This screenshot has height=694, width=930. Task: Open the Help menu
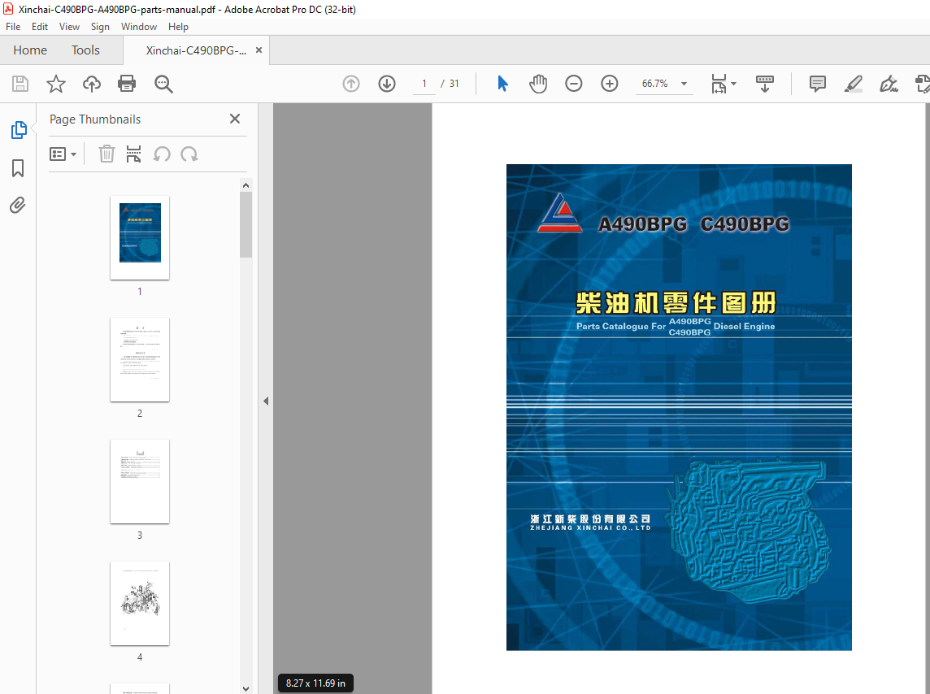pyautogui.click(x=178, y=27)
